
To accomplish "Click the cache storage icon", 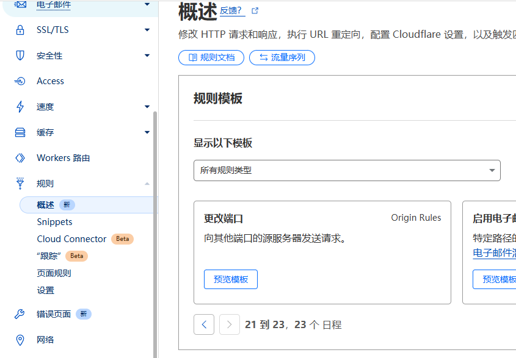I will [20, 132].
